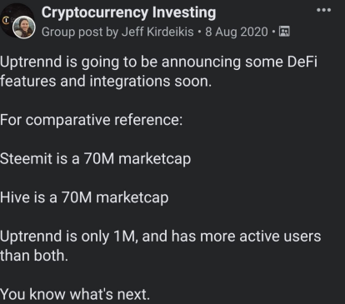Click "Uptrennd" at the start of the post

(31, 62)
